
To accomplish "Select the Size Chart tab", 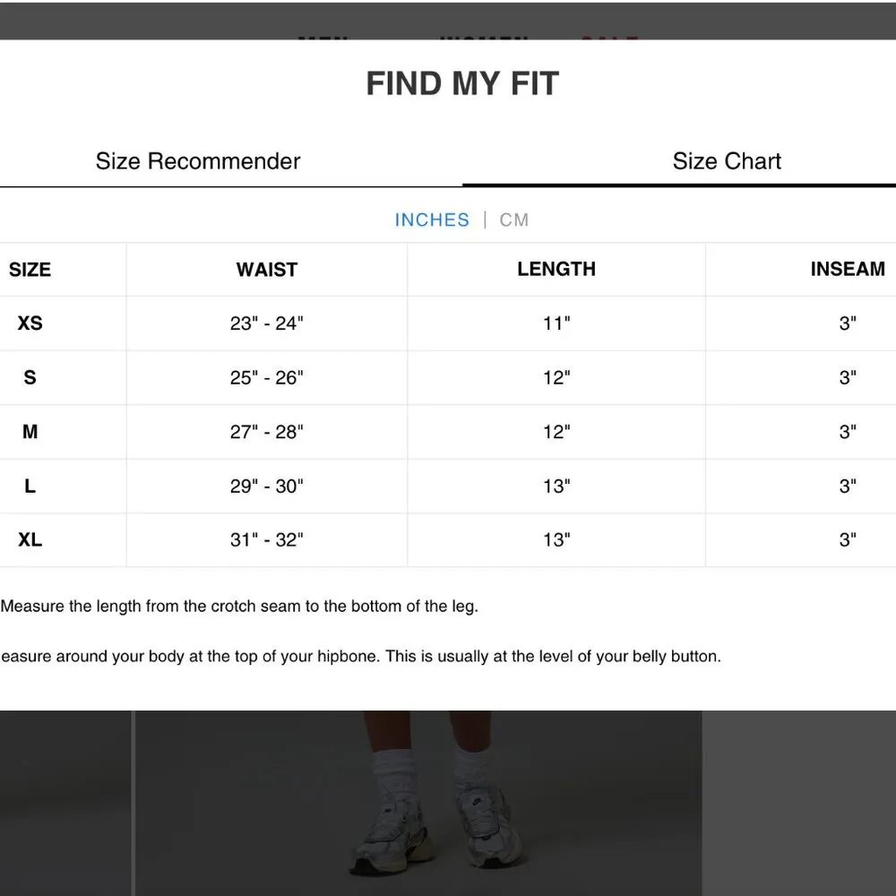I will 727,161.
